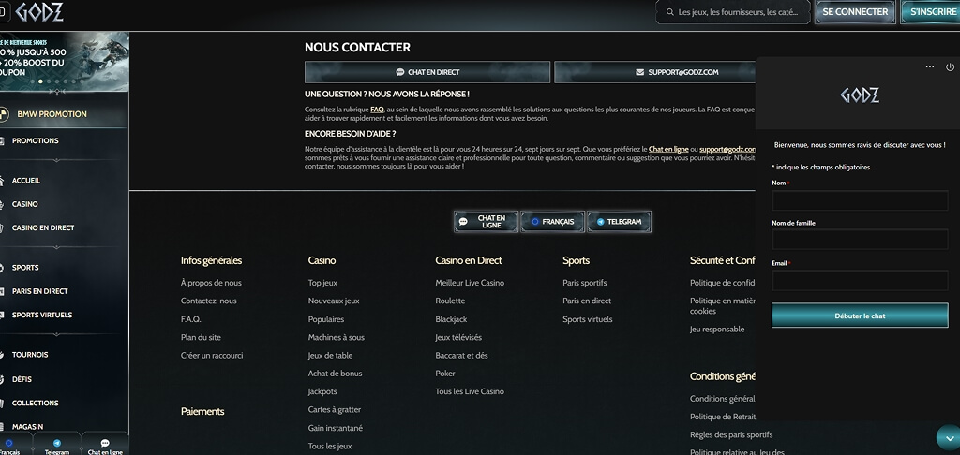Click Chat en ligne inline link
This screenshot has height=455, width=960.
668,149
